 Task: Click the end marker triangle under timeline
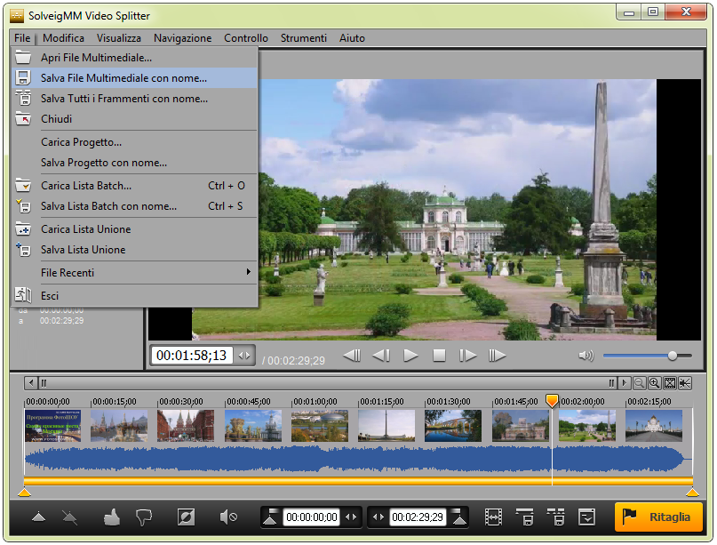692,493
